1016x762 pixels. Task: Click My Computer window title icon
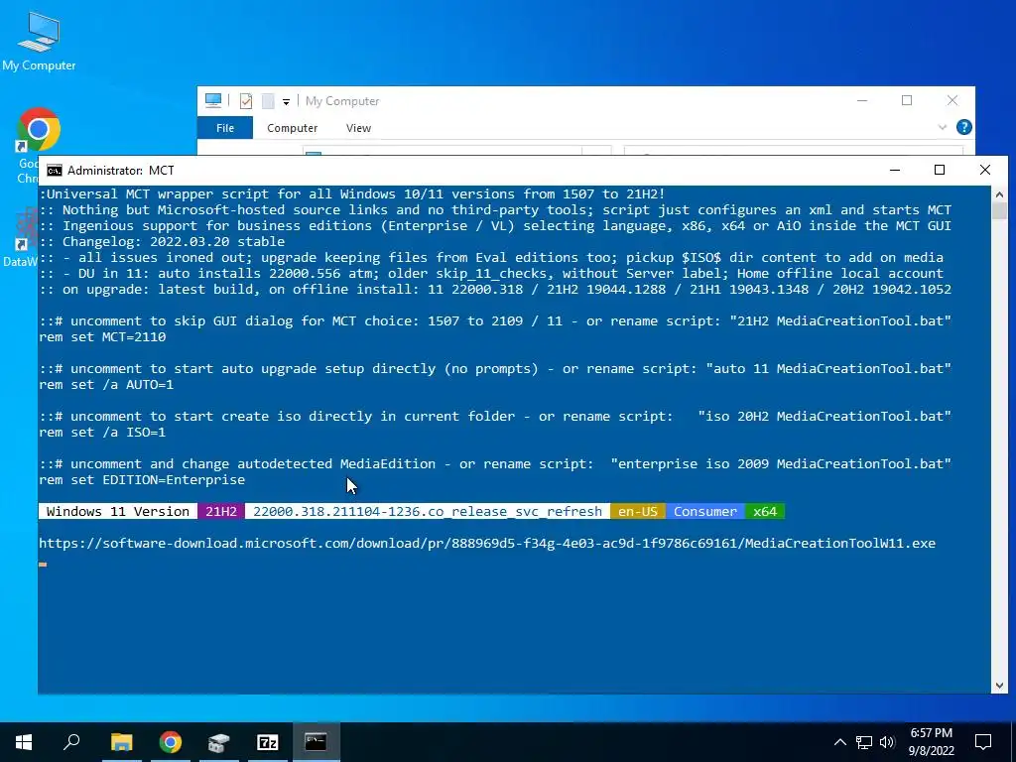click(x=213, y=100)
